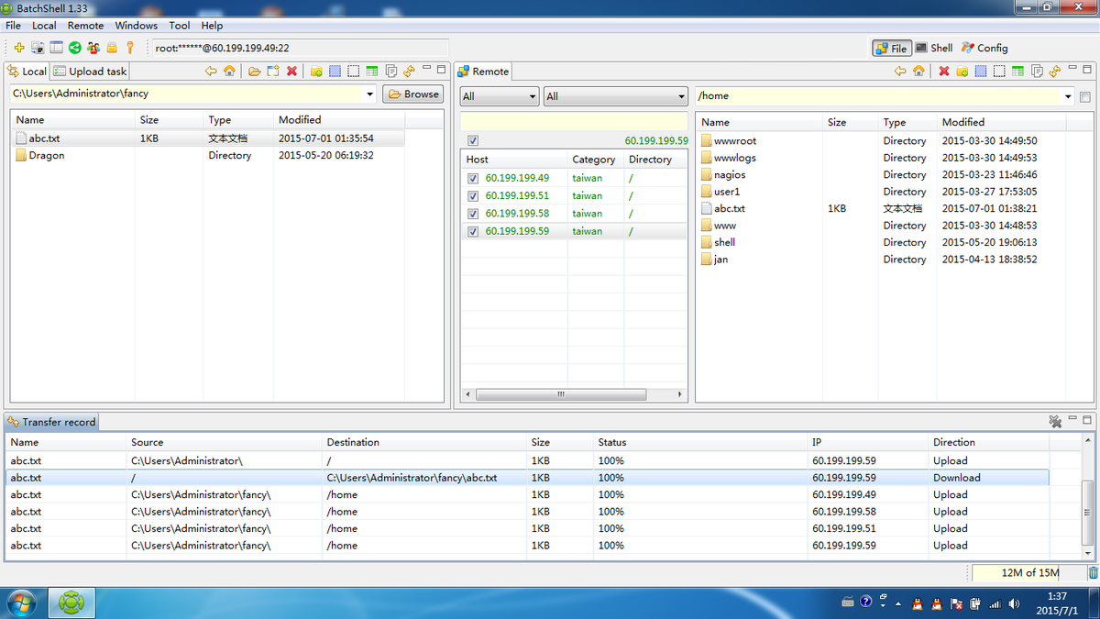1100x619 pixels.
Task: Open the local path dropdown
Action: [370, 94]
